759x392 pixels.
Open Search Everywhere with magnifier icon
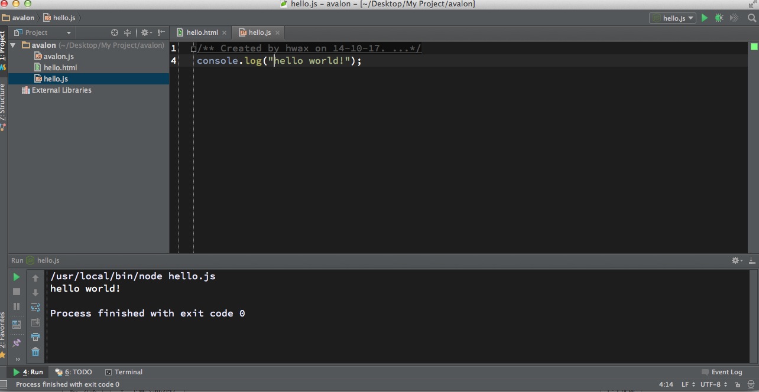click(752, 18)
